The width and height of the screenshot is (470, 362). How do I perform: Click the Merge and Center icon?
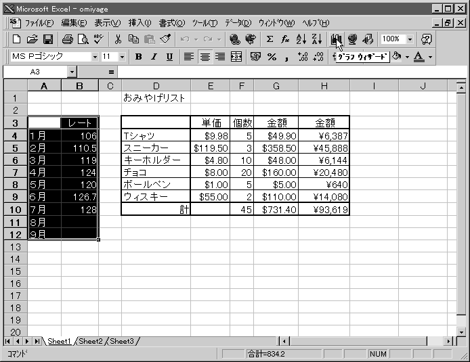point(236,57)
